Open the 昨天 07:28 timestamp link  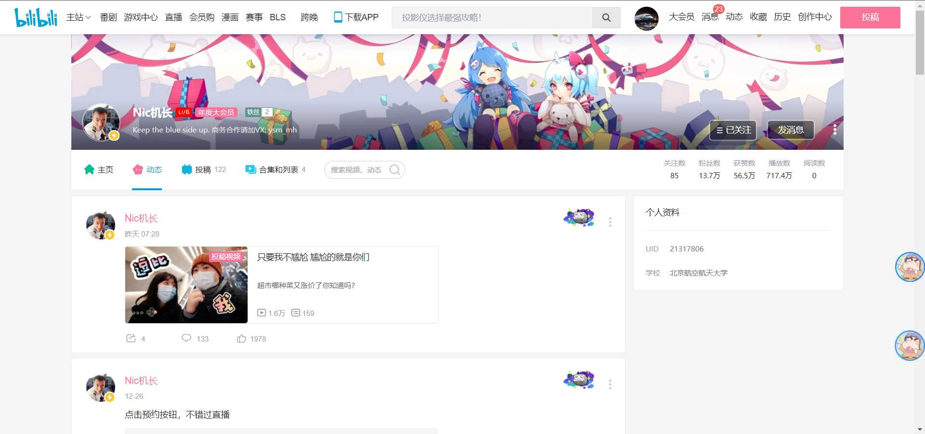[x=142, y=234]
